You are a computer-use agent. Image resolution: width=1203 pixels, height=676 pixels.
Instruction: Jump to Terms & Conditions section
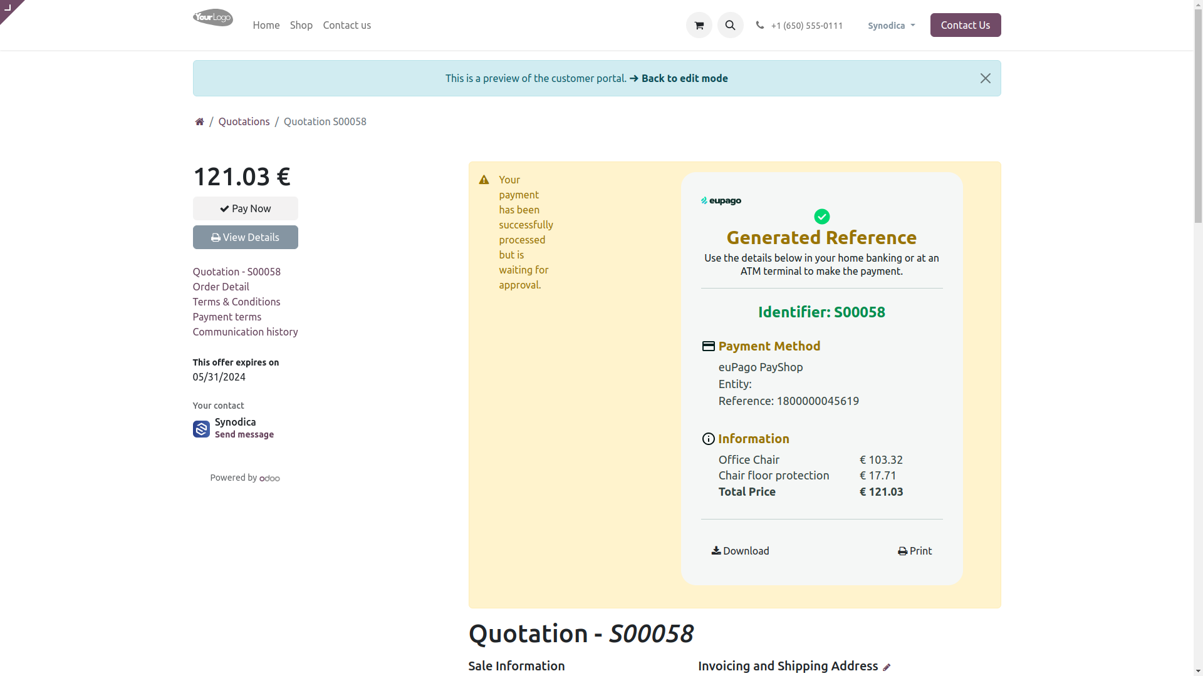236,302
